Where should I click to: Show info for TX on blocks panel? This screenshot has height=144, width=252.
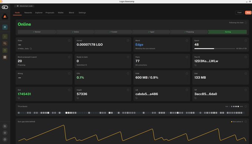(x=246, y=106)
